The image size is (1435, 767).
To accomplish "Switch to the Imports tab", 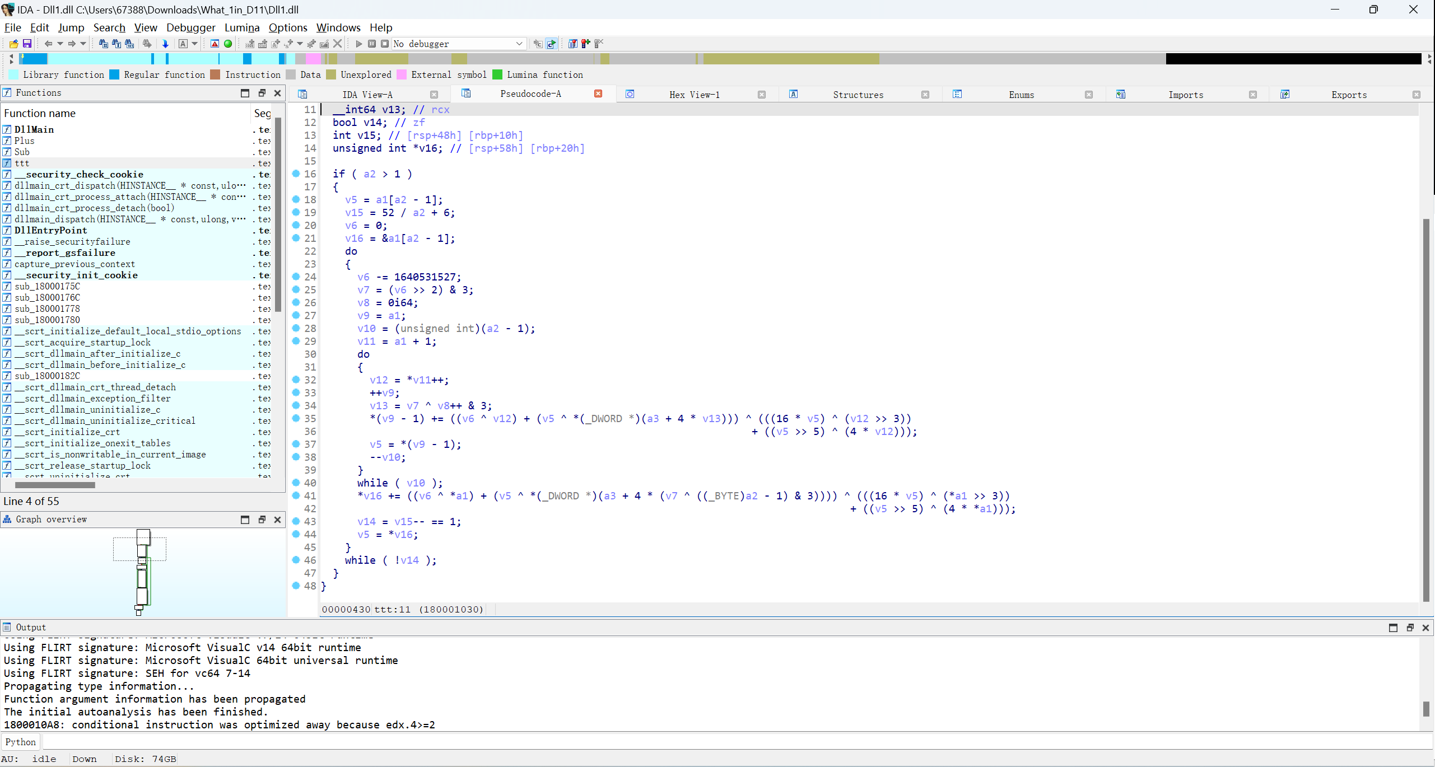I will 1186,95.
